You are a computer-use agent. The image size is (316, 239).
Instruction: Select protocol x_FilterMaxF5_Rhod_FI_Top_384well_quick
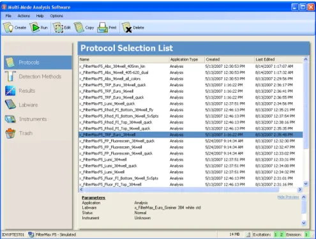coord(191,122)
